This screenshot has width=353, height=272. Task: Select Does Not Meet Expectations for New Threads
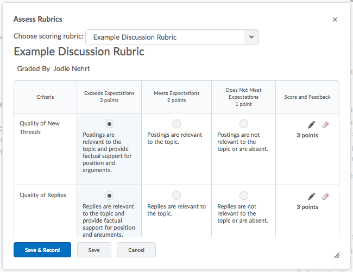[x=244, y=124]
